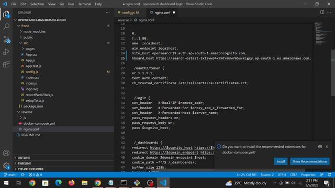Click the main branch in status bar
This screenshot has width=335, height=188.
click(x=10, y=174)
